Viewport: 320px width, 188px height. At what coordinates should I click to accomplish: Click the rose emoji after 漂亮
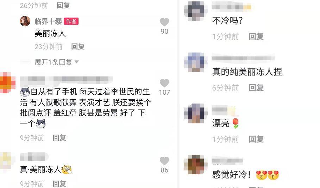coord(236,123)
